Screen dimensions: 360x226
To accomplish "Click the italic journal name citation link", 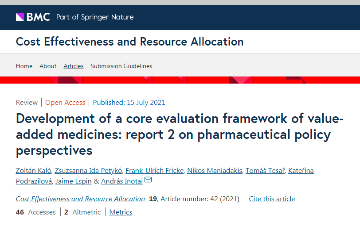I will [80, 199].
